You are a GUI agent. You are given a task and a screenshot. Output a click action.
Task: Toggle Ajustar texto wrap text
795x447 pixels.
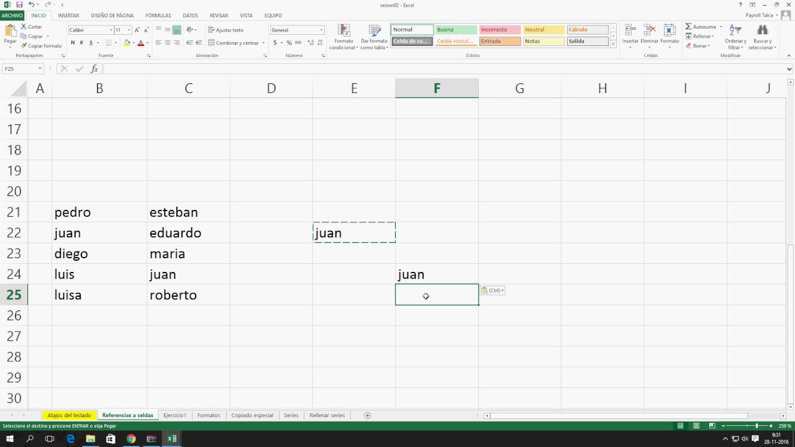pos(225,30)
